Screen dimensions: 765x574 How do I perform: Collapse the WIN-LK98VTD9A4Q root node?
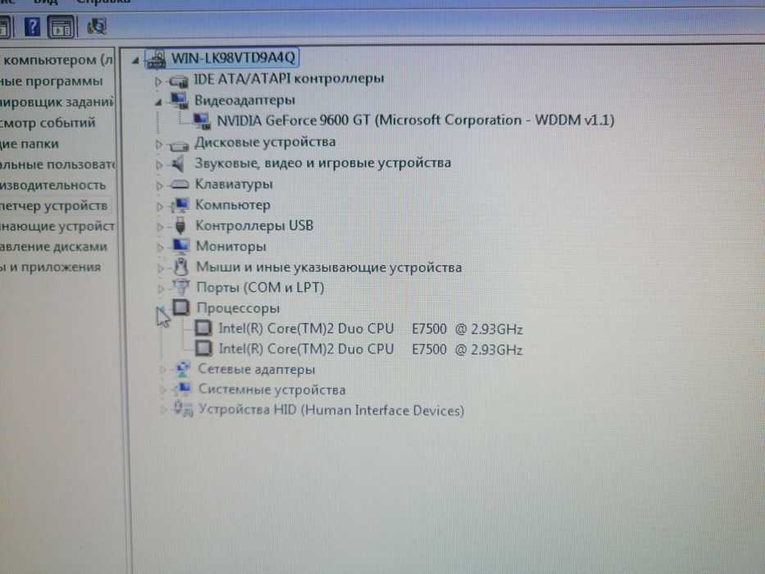click(x=135, y=61)
